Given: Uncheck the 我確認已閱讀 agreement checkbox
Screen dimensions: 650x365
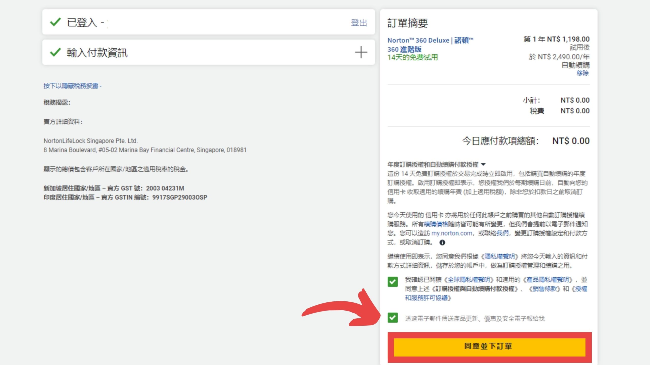Looking at the screenshot, I should click(x=393, y=282).
